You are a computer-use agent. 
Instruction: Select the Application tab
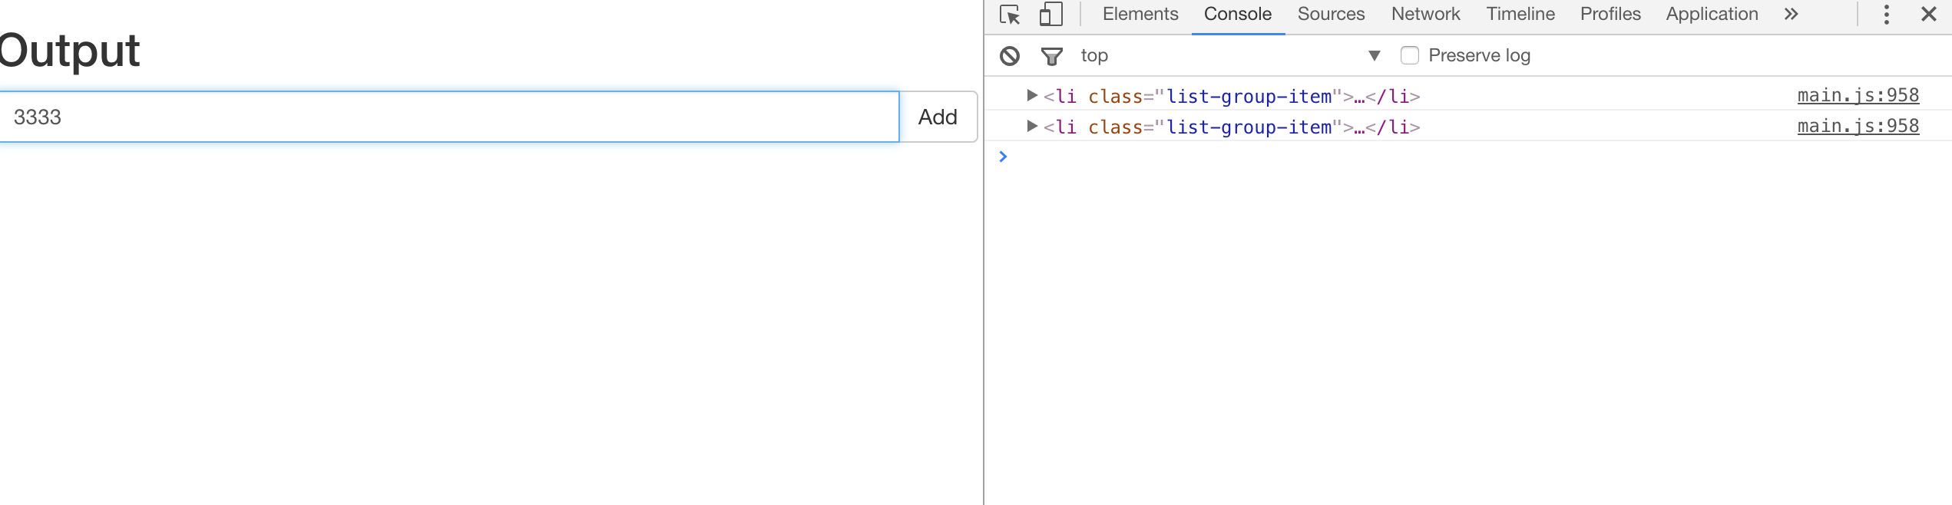[x=1712, y=15]
